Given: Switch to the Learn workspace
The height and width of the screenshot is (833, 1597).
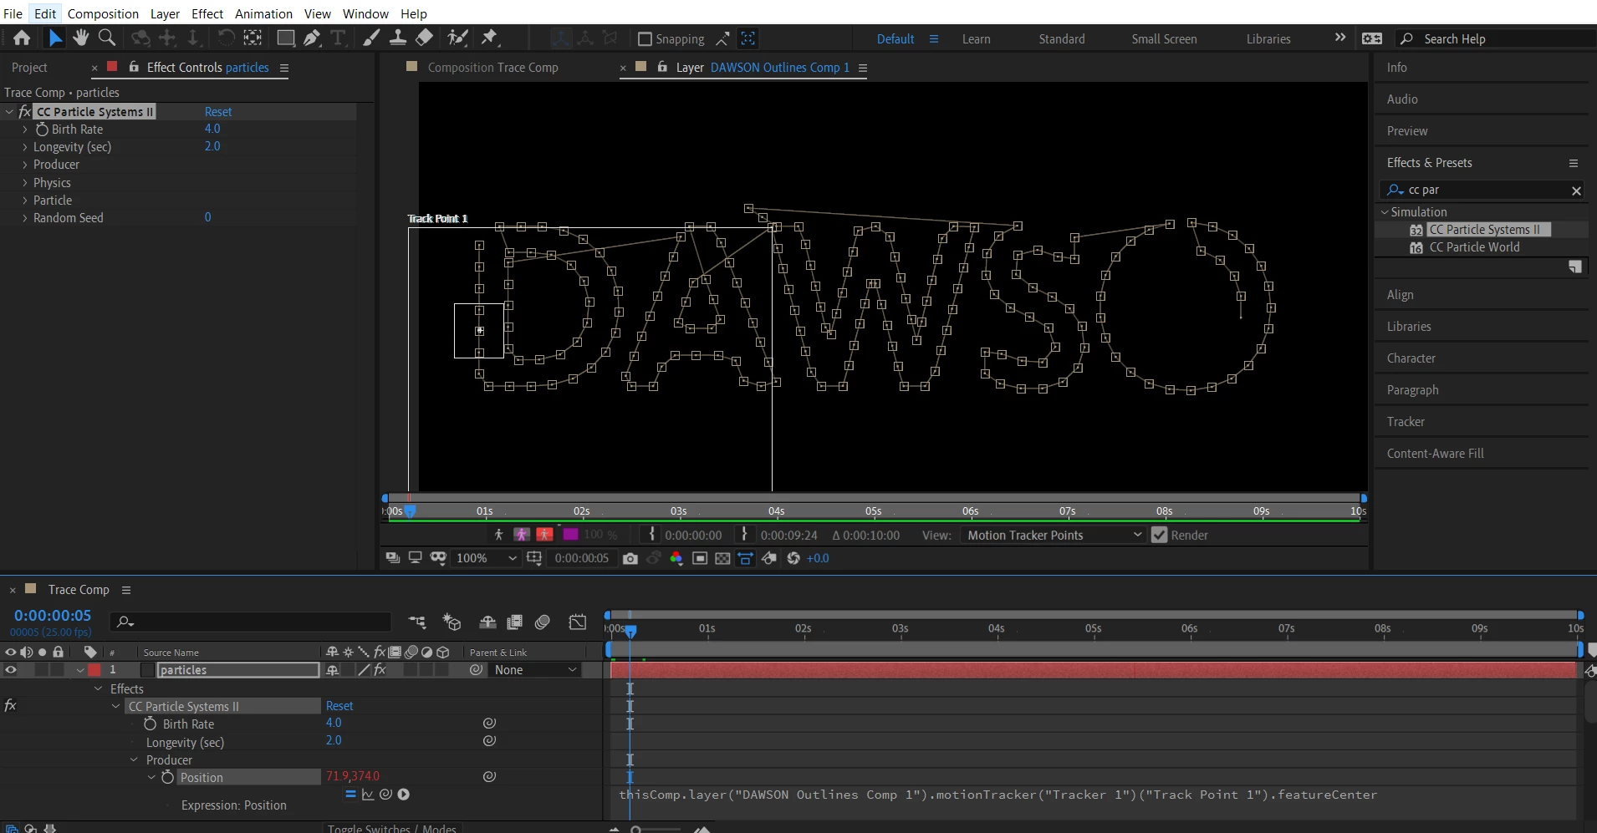Looking at the screenshot, I should (x=976, y=39).
